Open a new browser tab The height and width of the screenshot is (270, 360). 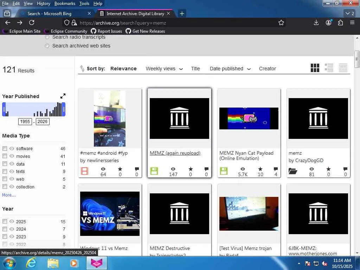pos(182,14)
